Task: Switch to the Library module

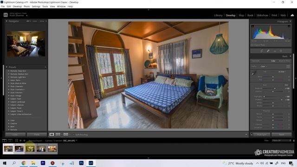Action: 218,15
